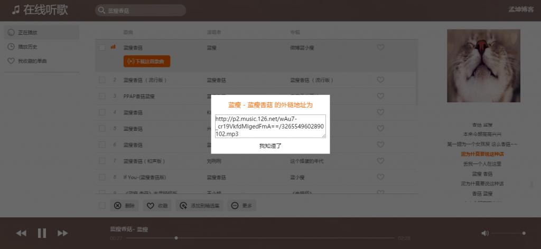Click the magnifier search icon
Viewport: 541px width, 249px height.
[101, 11]
